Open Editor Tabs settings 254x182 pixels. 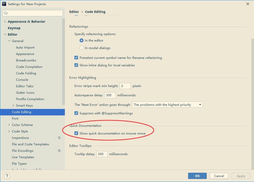[25, 86]
